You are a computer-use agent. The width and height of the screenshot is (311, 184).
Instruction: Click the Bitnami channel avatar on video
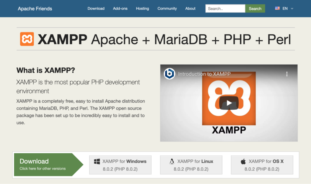pyautogui.click(x=169, y=74)
